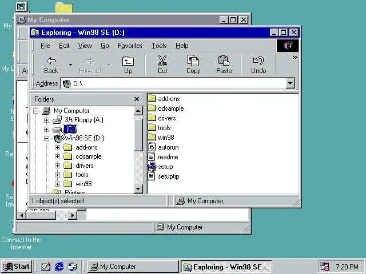This screenshot has width=366, height=274.
Task: Select My Computer in the Folders tree
Action: coord(71,111)
